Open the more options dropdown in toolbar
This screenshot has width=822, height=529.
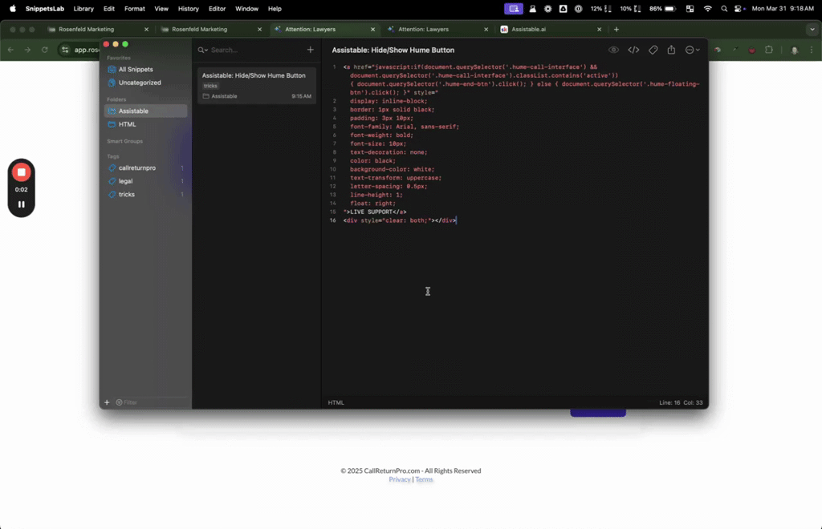point(692,50)
